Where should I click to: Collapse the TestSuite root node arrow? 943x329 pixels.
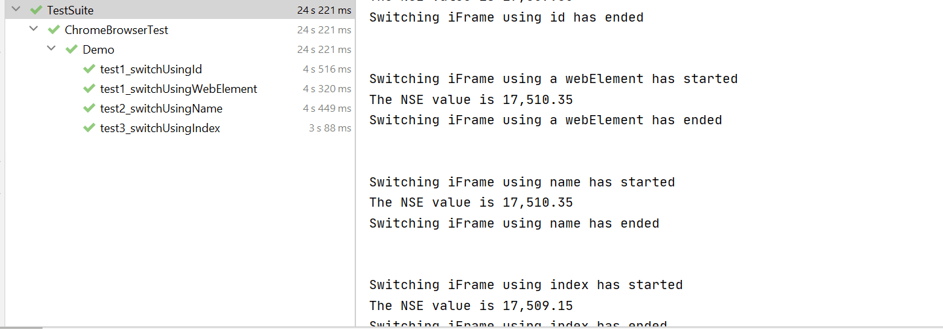[16, 10]
